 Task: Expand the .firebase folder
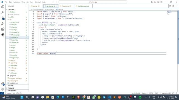(x=17, y=12)
